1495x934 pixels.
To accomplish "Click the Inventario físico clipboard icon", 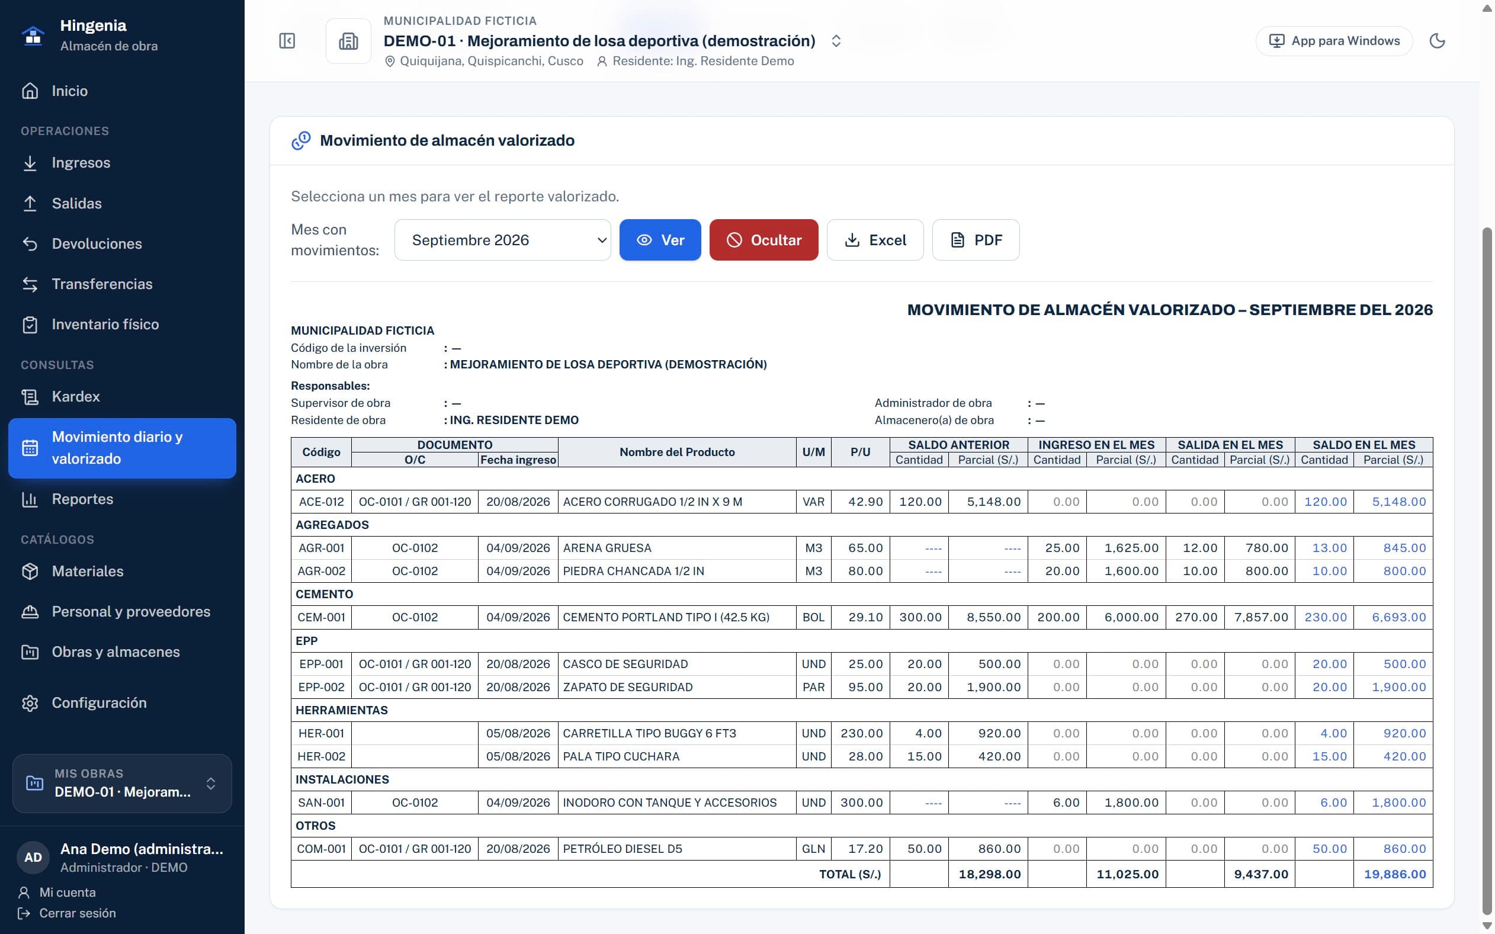I will pos(30,325).
